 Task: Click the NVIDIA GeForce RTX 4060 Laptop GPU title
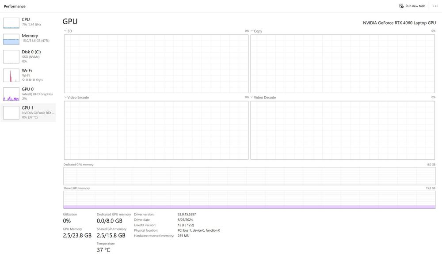[399, 23]
